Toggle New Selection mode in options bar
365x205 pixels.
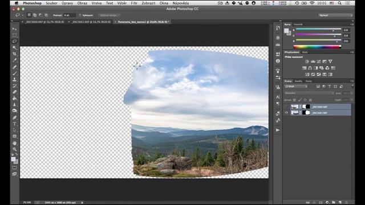[x=29, y=15]
